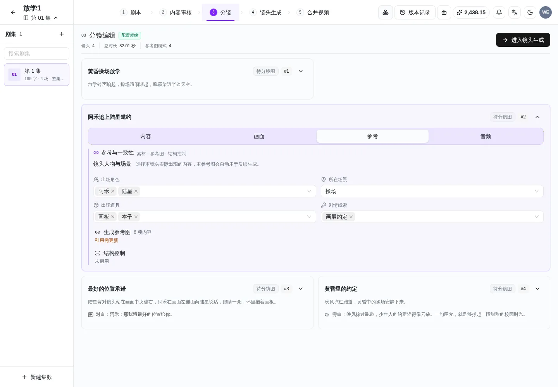Click the 搜索剧集 search field

click(37, 53)
